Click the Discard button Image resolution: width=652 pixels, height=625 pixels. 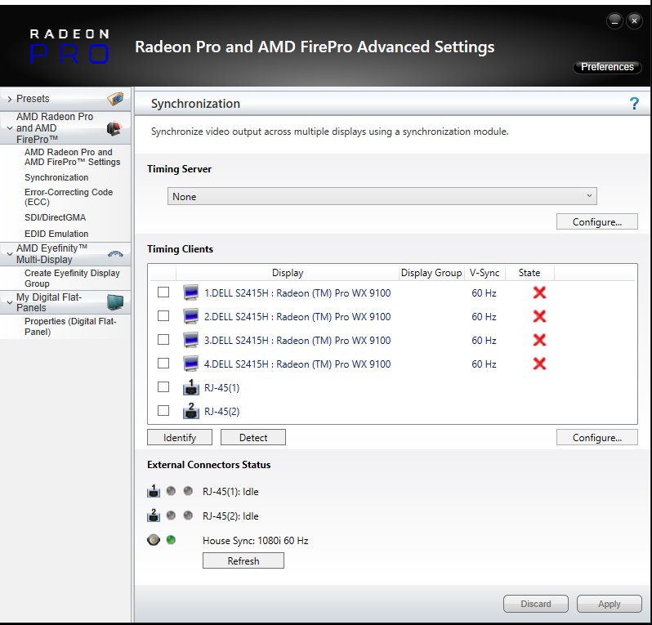coord(536,604)
